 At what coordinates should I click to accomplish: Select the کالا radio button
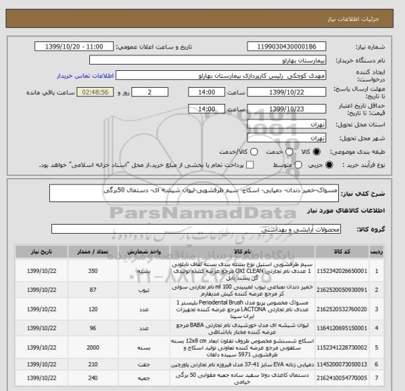point(316,152)
